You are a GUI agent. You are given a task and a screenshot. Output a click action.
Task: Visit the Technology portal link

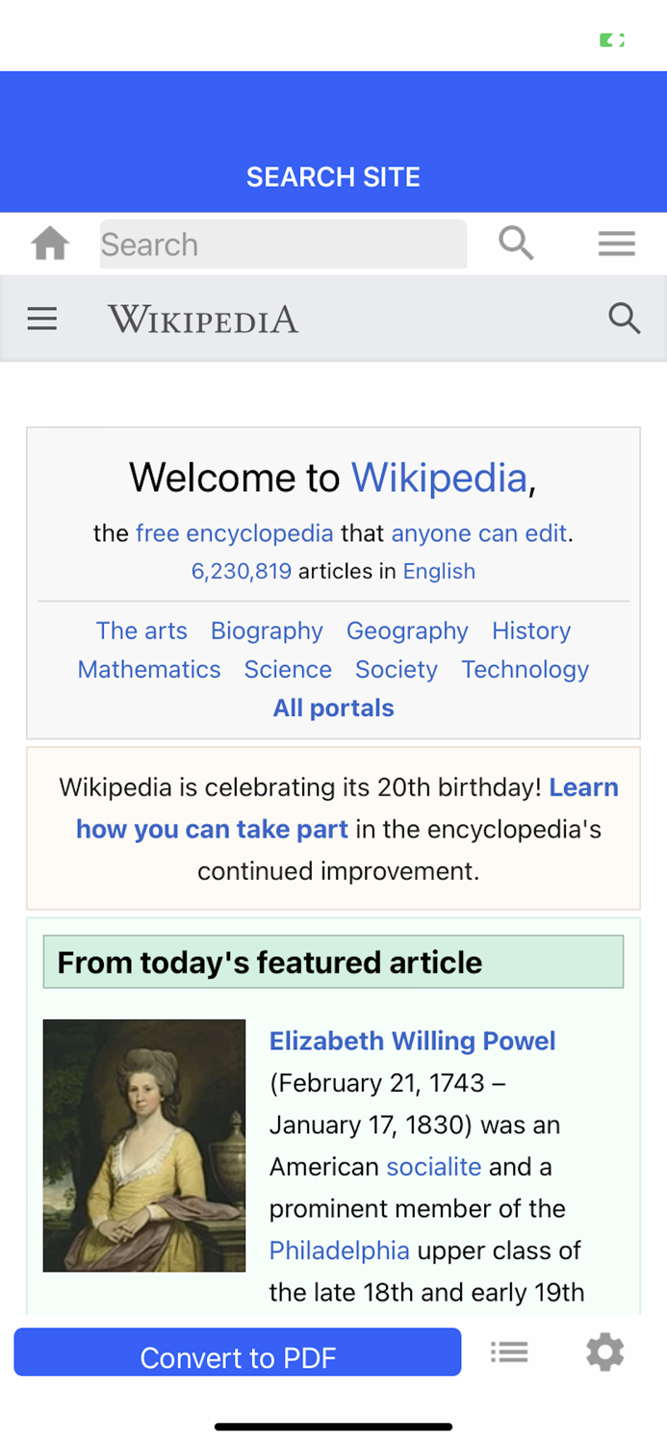pyautogui.click(x=525, y=669)
